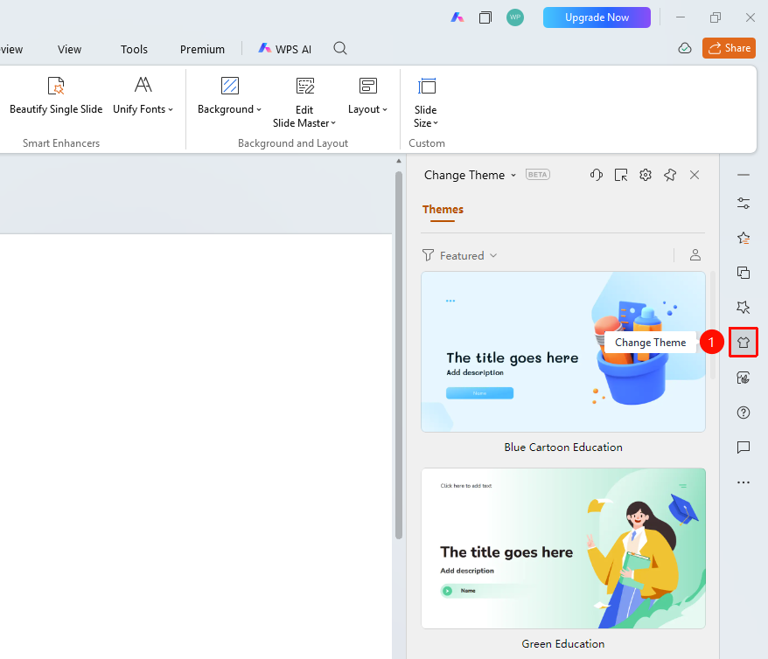Open the sidebar help question mark icon

743,413
